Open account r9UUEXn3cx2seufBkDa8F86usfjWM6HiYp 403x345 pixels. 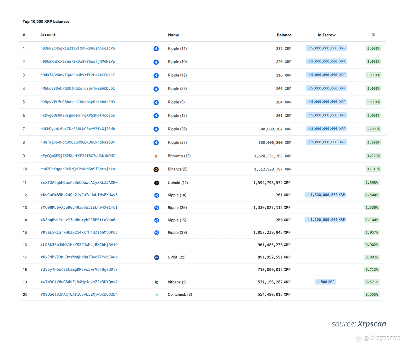78,62
